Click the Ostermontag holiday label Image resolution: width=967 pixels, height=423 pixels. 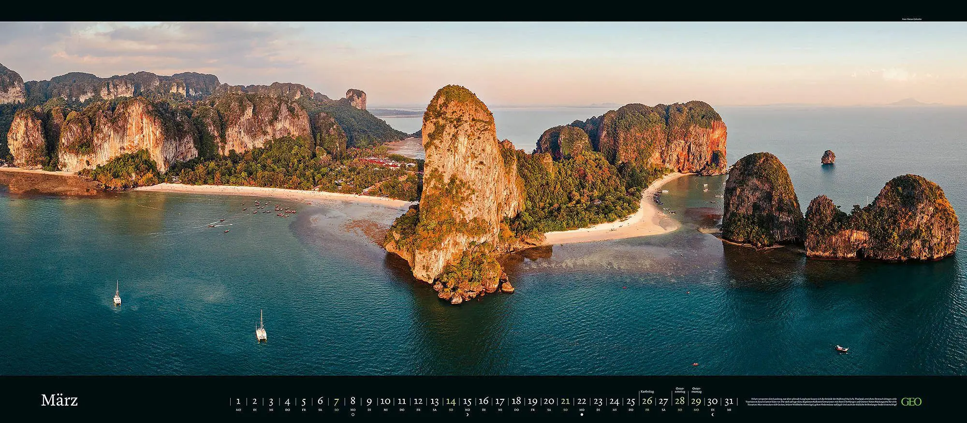coord(697,390)
